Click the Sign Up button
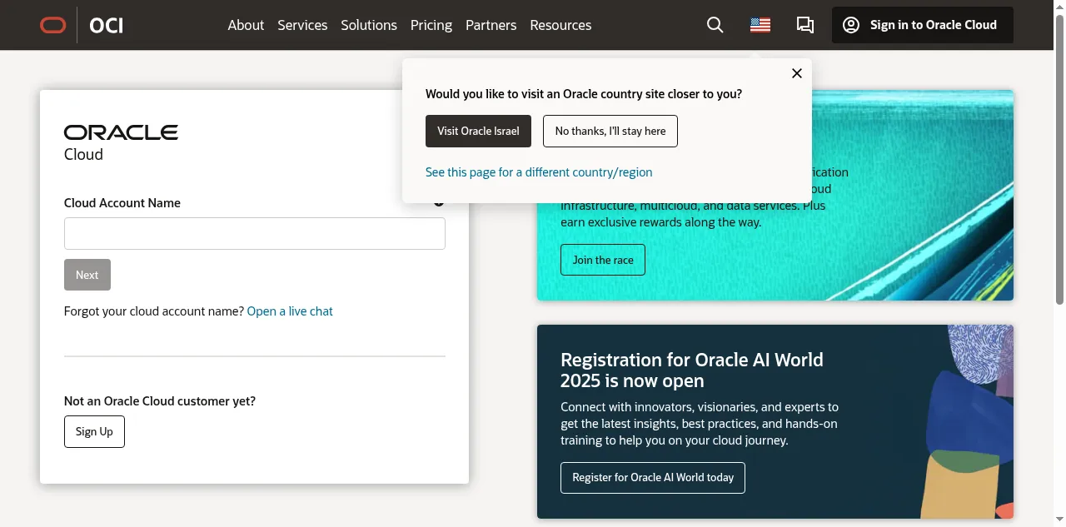The image size is (1066, 527). point(94,431)
